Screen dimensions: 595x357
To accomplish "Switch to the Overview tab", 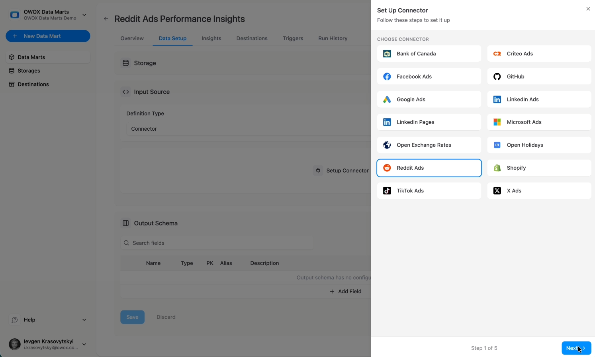I will 132,38.
